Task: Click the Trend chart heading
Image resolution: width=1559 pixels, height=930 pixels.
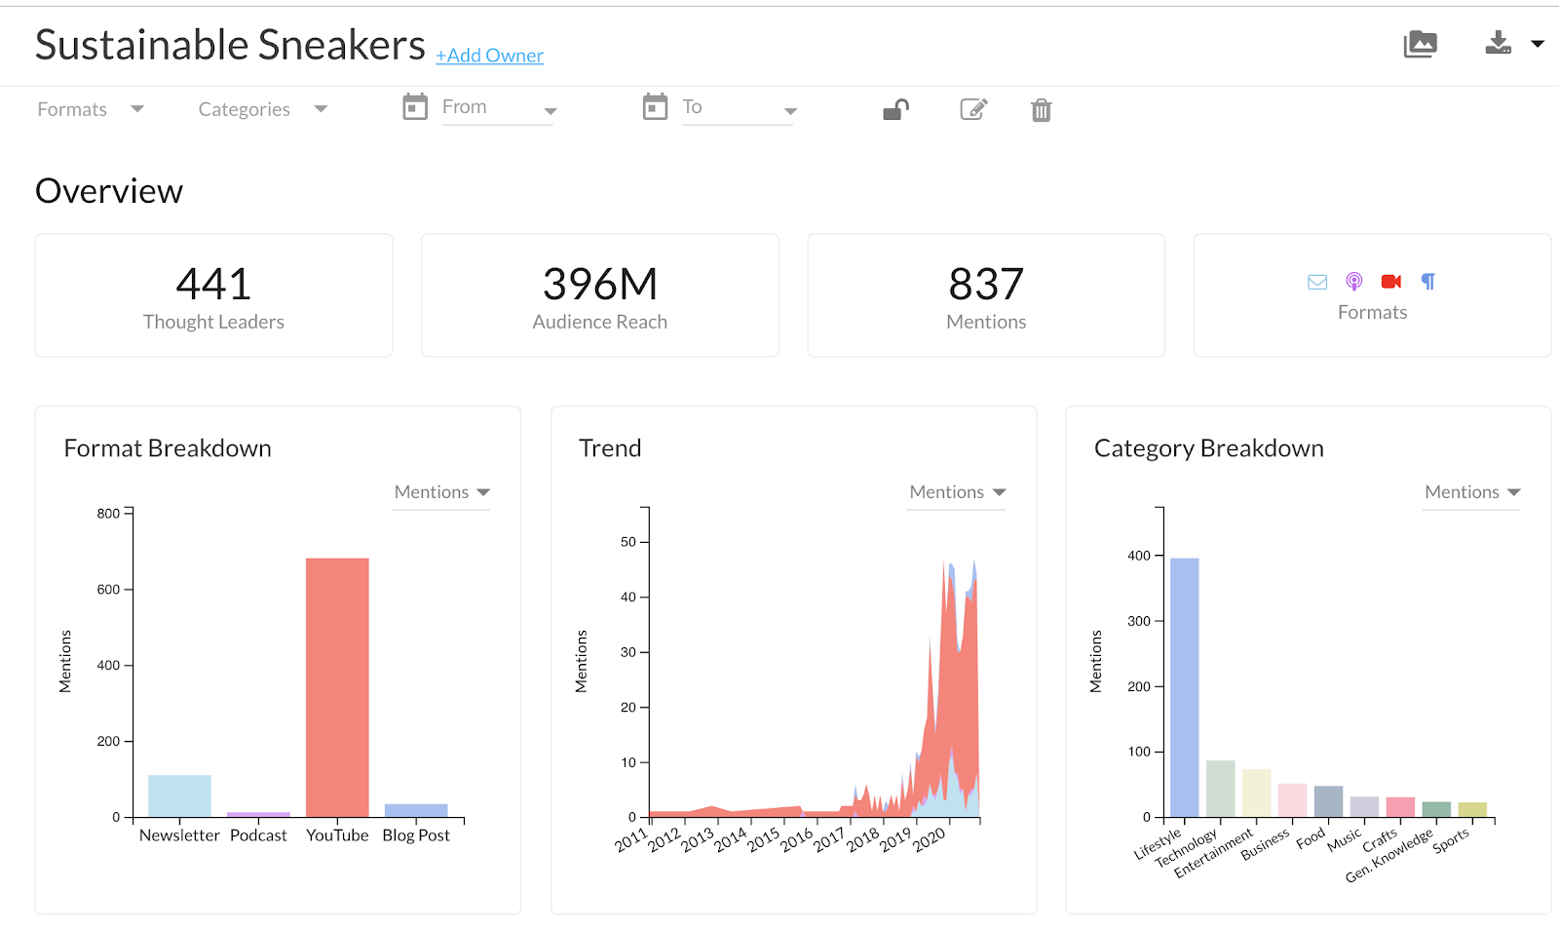Action: (x=610, y=448)
